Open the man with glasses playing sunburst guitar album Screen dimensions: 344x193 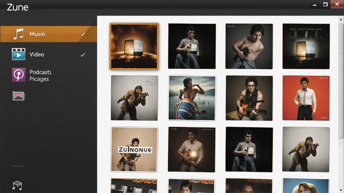click(x=249, y=98)
